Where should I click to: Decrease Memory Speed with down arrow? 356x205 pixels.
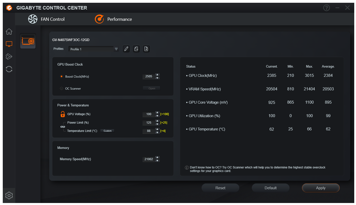coord(157,160)
